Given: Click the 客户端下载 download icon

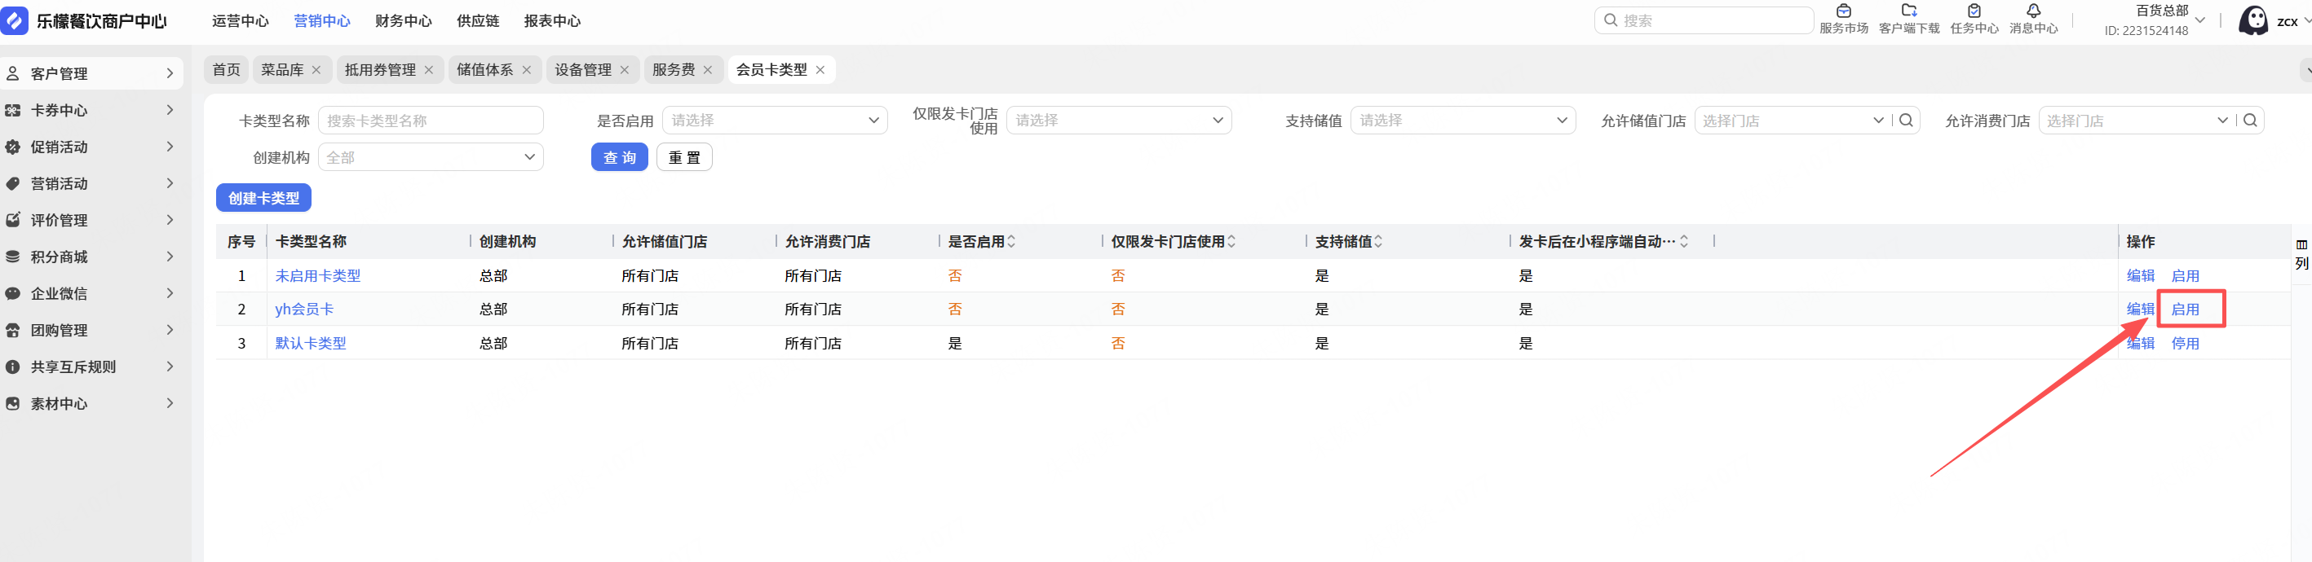Looking at the screenshot, I should click(1908, 11).
